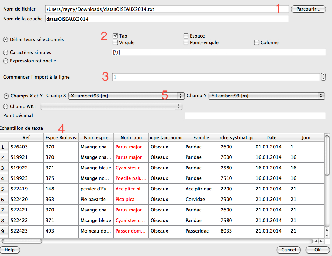This screenshot has width=332, height=256.
Task: Select Délimiteurs sélectionnés radio option
Action: pos(6,39)
